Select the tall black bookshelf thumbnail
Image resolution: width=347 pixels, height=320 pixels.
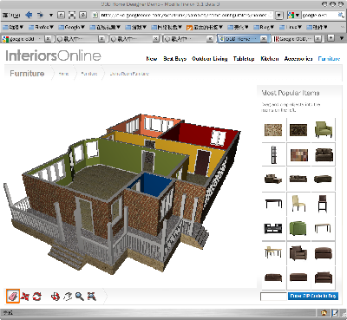tap(273, 155)
